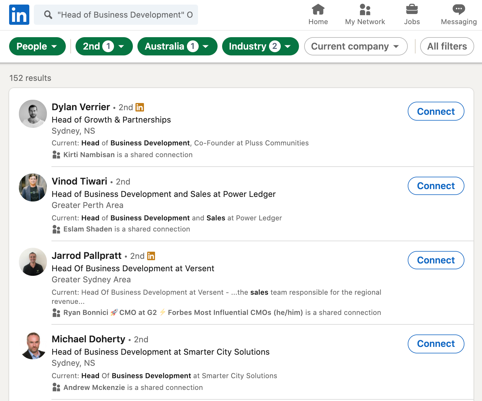Expand the Industry filter chevron
This screenshot has height=401, width=482.
[287, 46]
